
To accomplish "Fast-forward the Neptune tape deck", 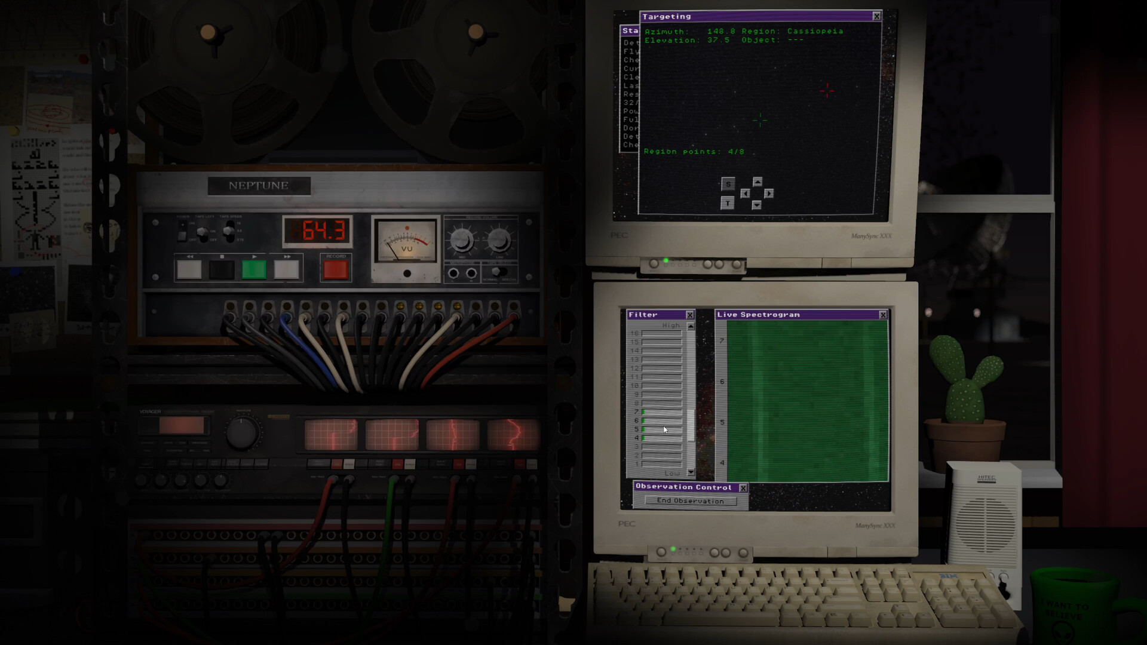I will [x=286, y=270].
